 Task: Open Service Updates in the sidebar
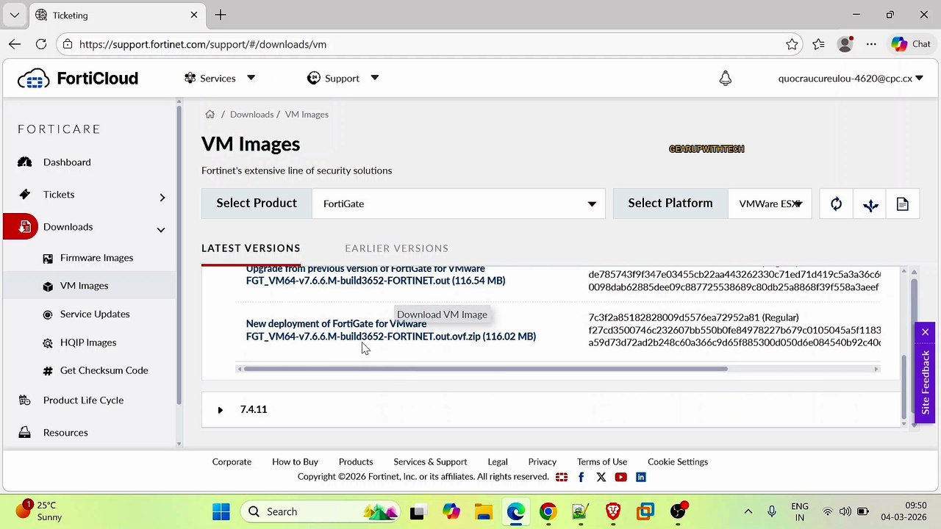coord(95,314)
